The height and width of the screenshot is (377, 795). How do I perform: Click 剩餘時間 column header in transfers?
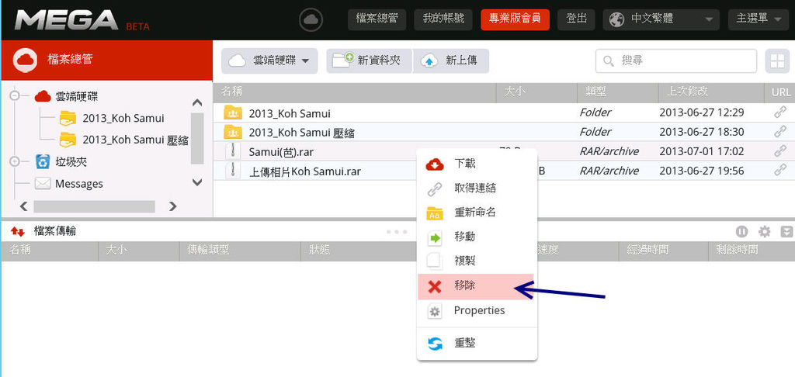[752, 251]
